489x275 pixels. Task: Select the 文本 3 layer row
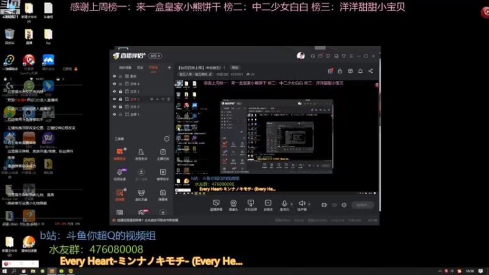tap(142, 99)
